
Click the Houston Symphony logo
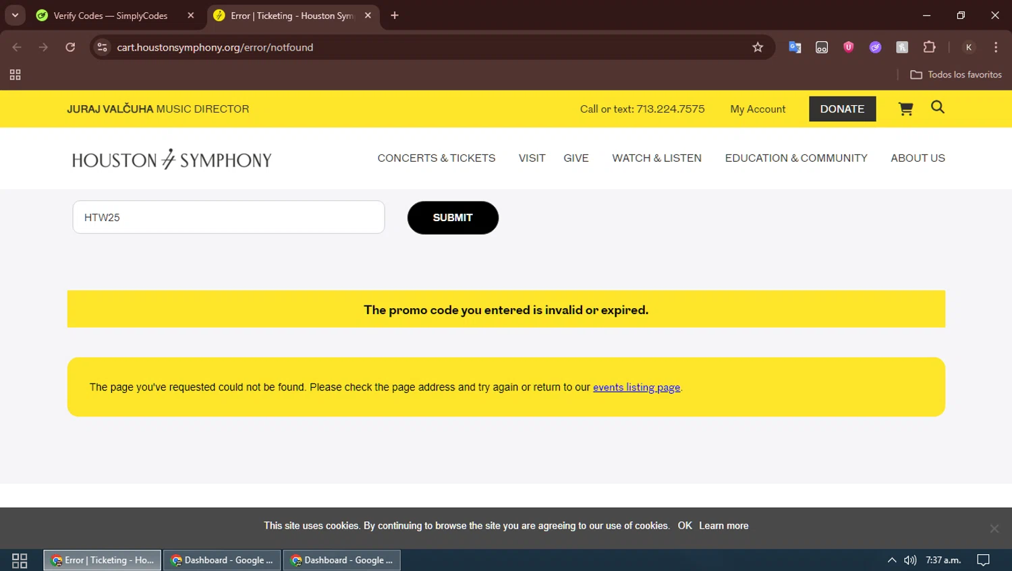tap(171, 160)
